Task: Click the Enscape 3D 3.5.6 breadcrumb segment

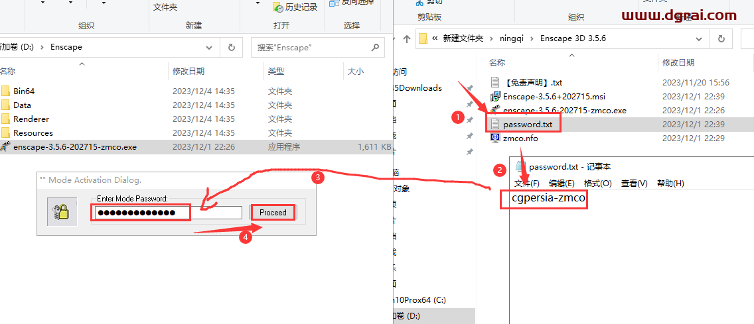Action: point(573,38)
